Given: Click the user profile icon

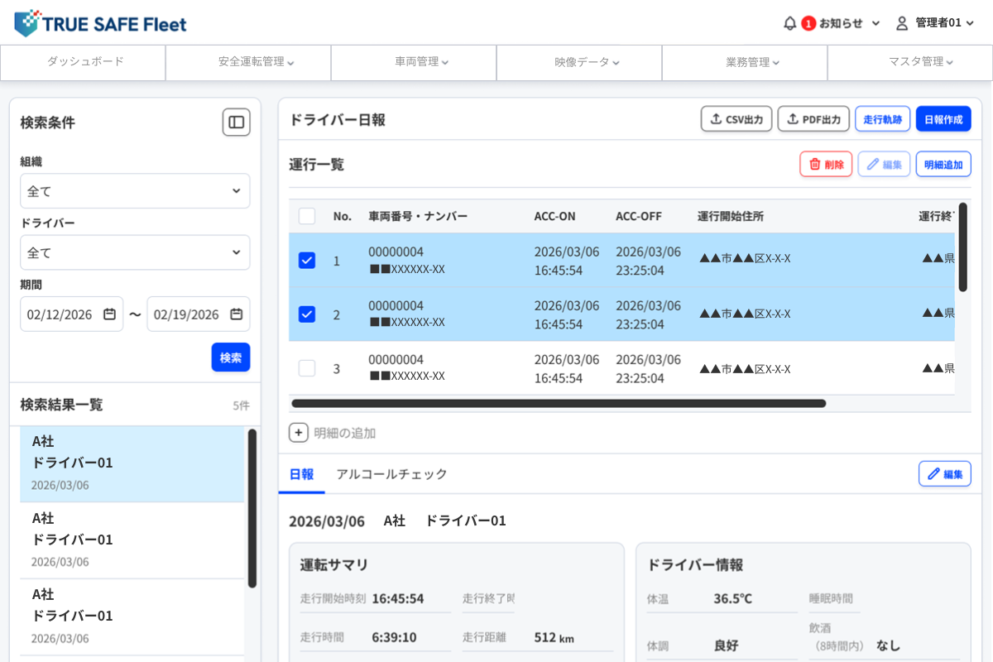Looking at the screenshot, I should [902, 23].
